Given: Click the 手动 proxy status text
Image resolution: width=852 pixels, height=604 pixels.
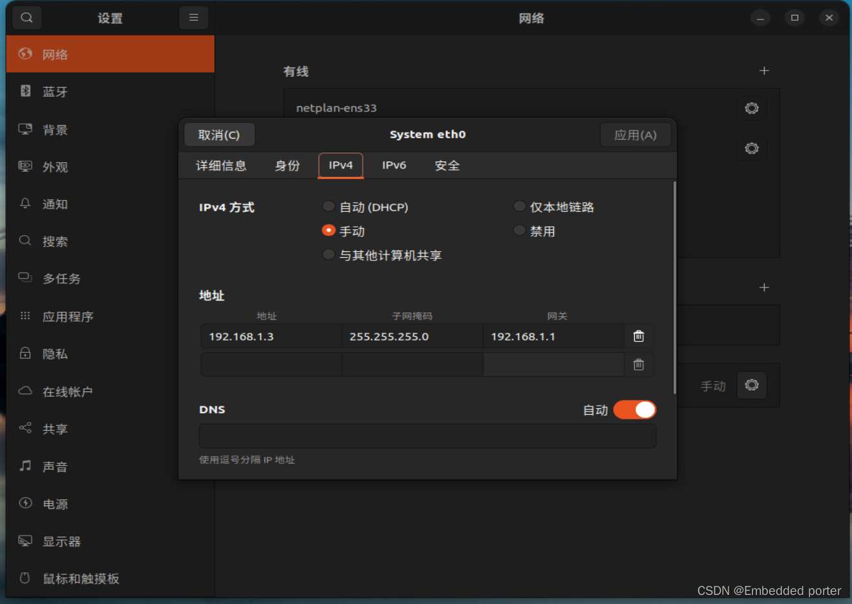Looking at the screenshot, I should (x=713, y=386).
